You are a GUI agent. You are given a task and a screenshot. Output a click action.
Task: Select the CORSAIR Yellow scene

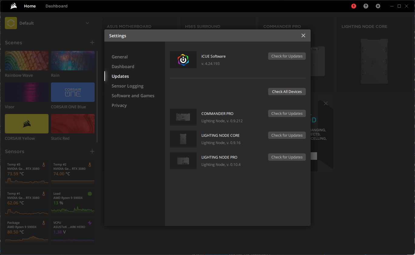27,124
